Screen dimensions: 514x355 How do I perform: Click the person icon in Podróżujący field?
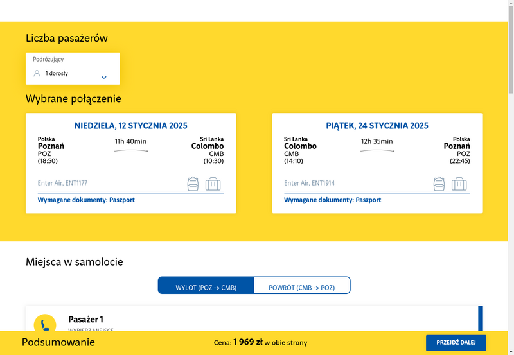37,73
